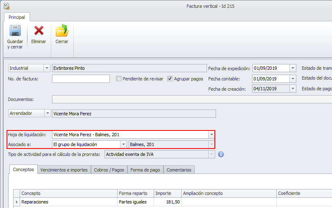Select the Reparaciones concept cell
This screenshot has height=208, width=332.
68,202
